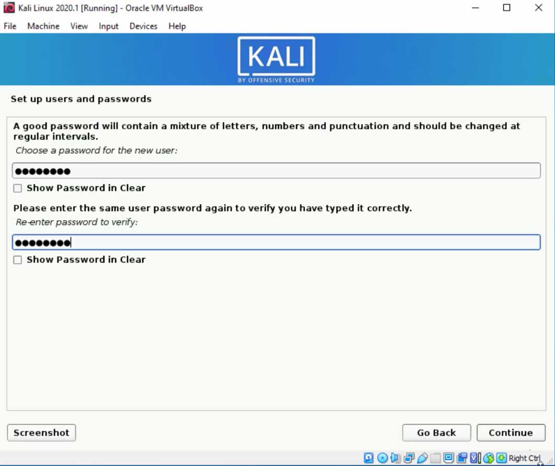Click the display monitor status icon

tap(448, 458)
